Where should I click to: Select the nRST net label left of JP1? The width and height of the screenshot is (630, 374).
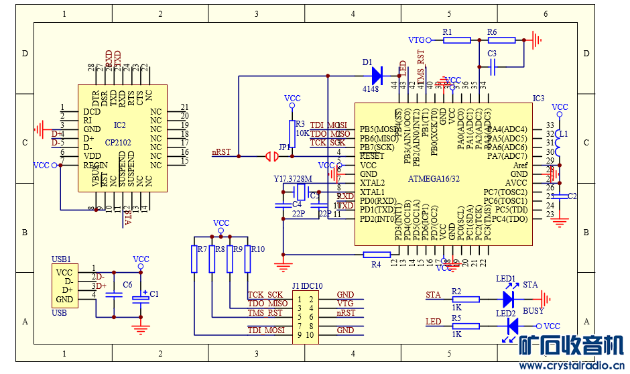(x=221, y=152)
